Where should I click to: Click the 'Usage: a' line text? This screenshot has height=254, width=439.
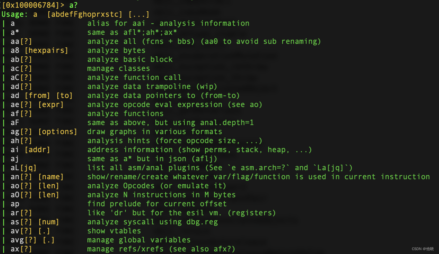click(x=19, y=15)
